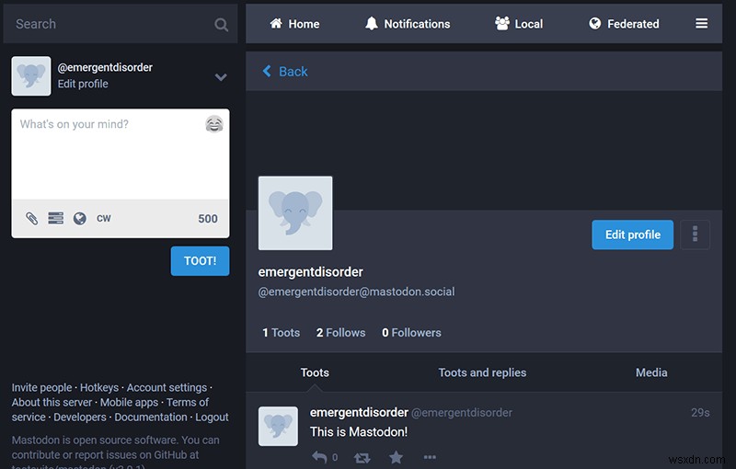The height and width of the screenshot is (469, 736).
Task: Open Mobile apps link
Action: point(129,403)
